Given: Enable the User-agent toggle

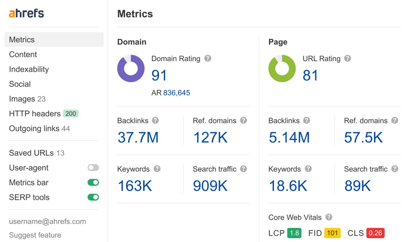Looking at the screenshot, I should tap(93, 168).
